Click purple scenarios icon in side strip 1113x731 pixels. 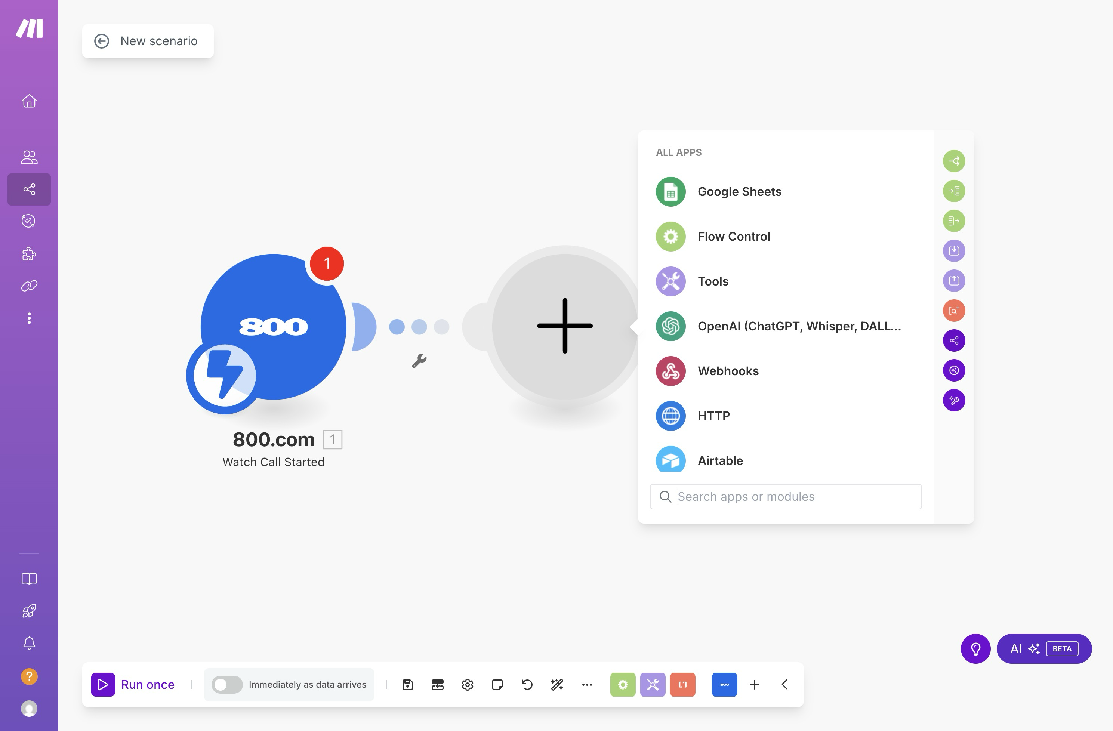[954, 340]
